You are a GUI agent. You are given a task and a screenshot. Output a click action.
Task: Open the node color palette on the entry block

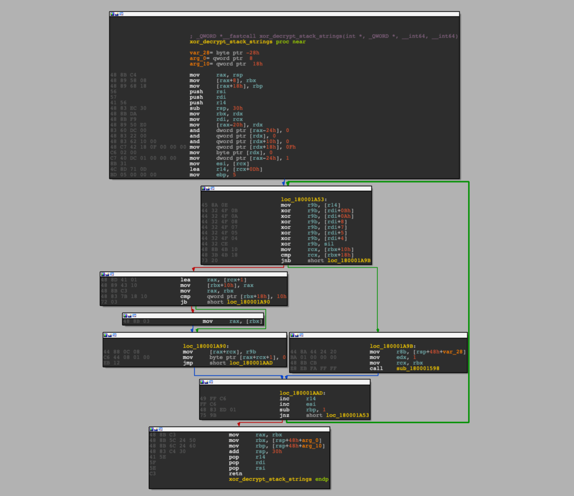tap(112, 14)
